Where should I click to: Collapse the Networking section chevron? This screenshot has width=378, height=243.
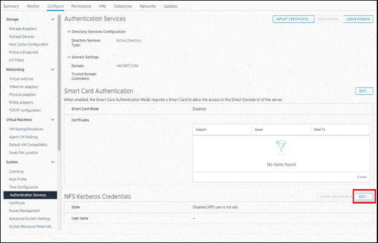(x=53, y=70)
